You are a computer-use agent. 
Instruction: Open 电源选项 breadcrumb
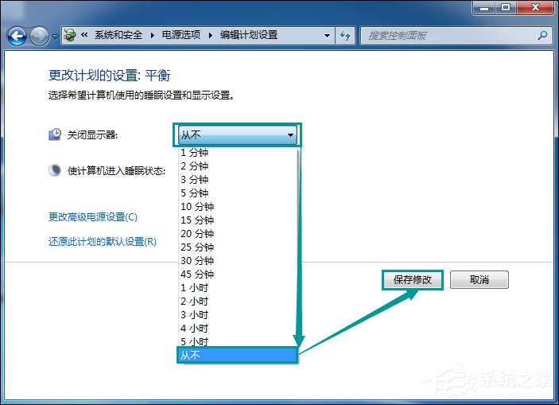(x=181, y=35)
